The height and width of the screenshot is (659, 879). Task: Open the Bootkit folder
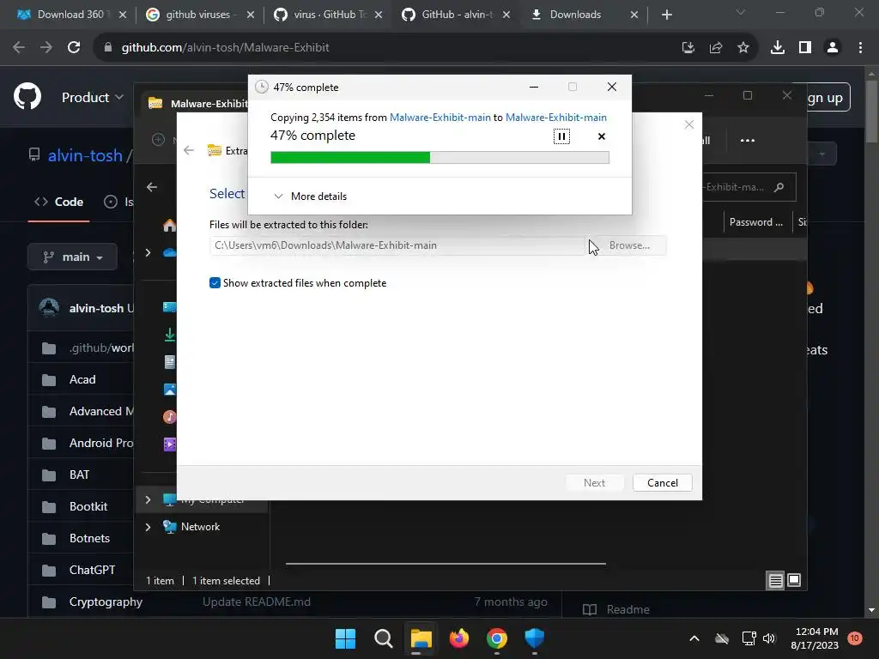tap(88, 506)
